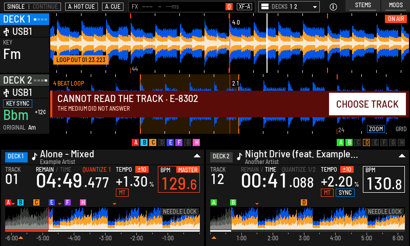Click the A. HOT CUE button
Image resolution: width=410 pixels, height=246 pixels.
click(81, 7)
